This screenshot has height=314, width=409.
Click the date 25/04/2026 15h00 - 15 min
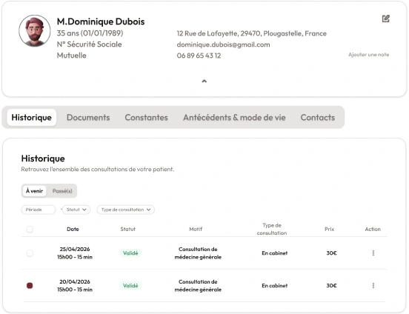[x=75, y=253]
